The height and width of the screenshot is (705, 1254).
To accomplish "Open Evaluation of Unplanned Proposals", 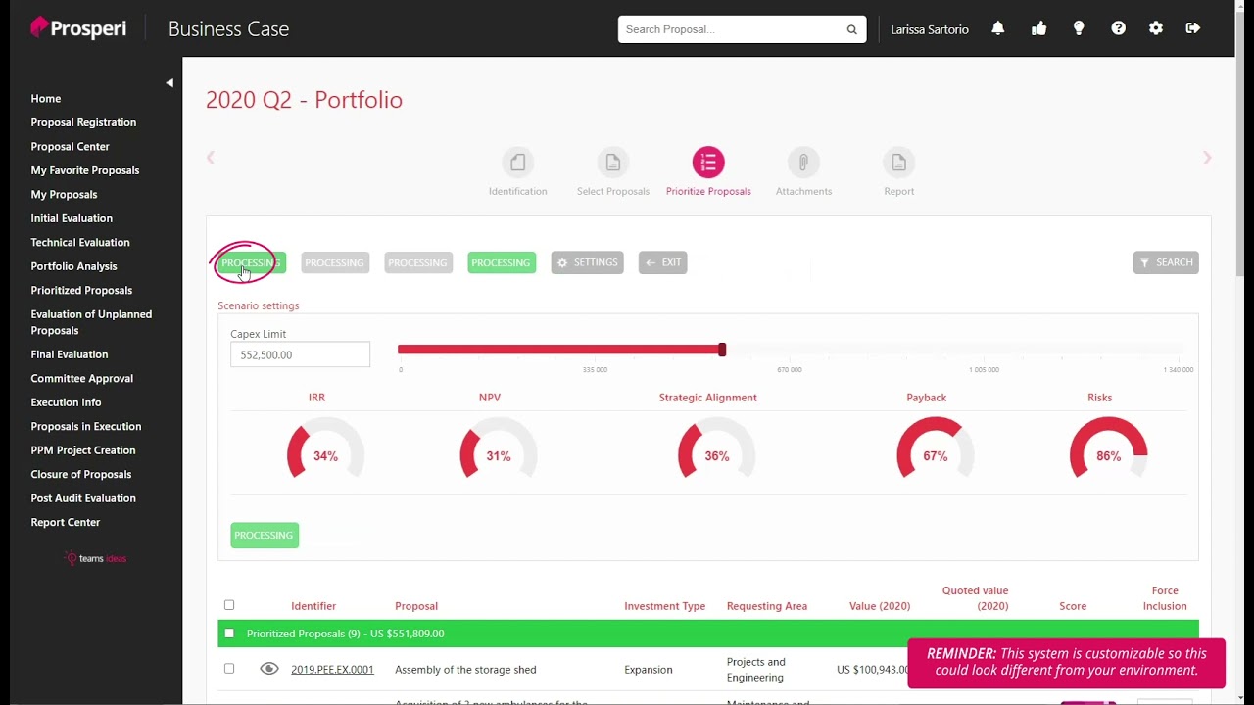I will 91,322.
